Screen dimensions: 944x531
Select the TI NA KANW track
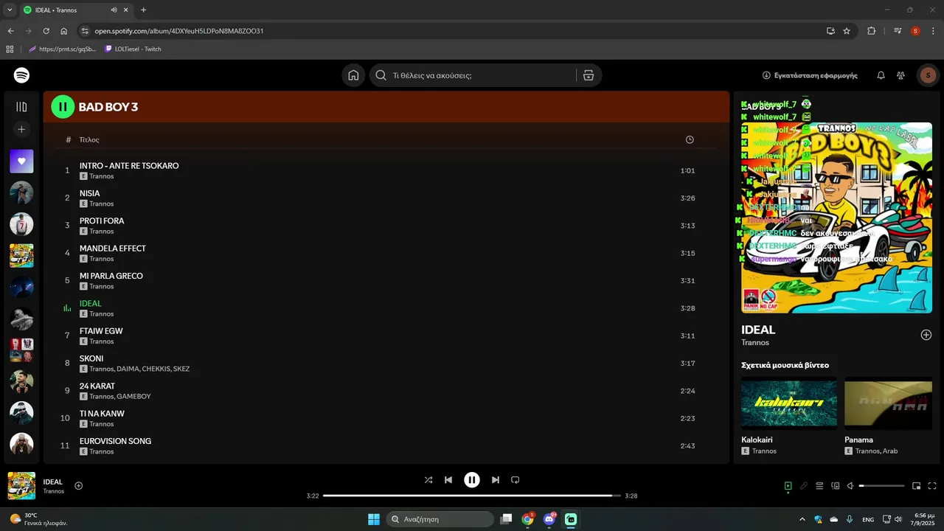pos(386,418)
